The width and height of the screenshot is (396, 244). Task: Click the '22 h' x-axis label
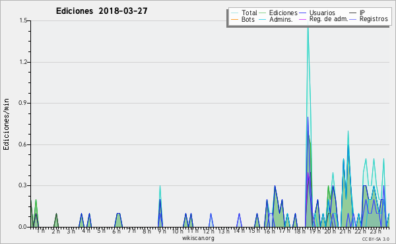coord(360,231)
